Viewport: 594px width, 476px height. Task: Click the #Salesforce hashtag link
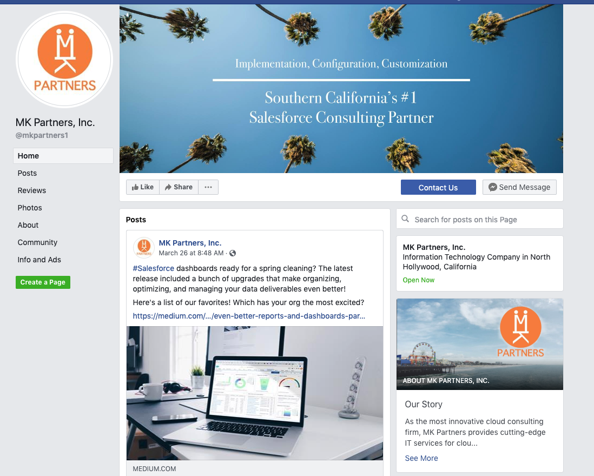(x=154, y=268)
